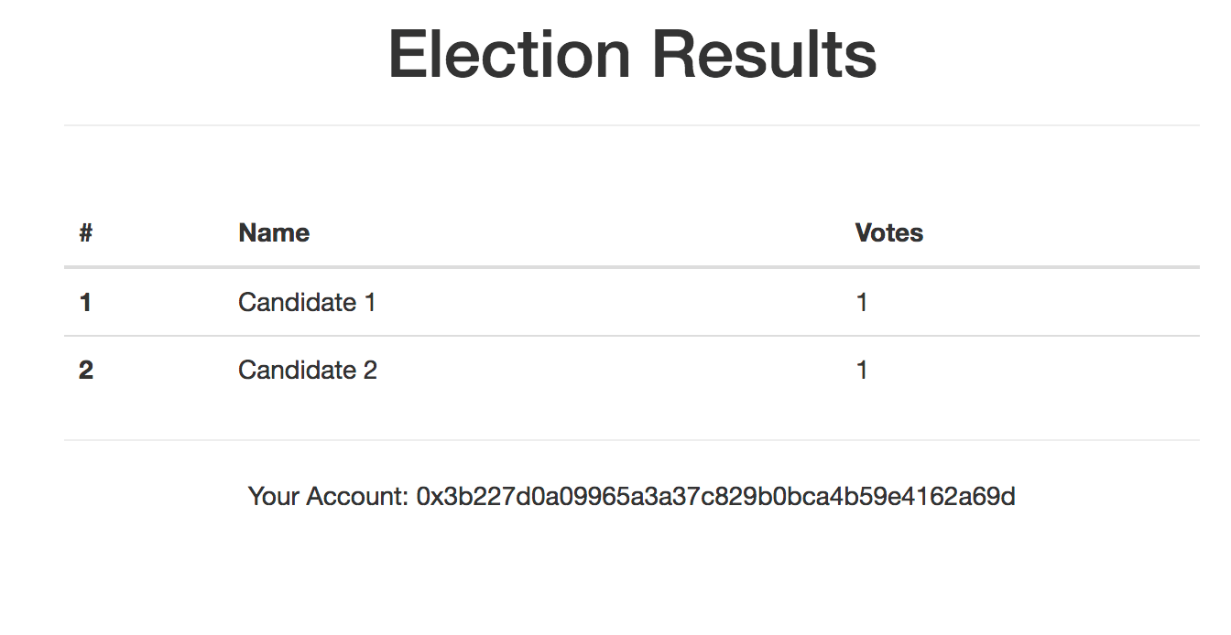Click row number 1 in the # column

click(x=85, y=302)
